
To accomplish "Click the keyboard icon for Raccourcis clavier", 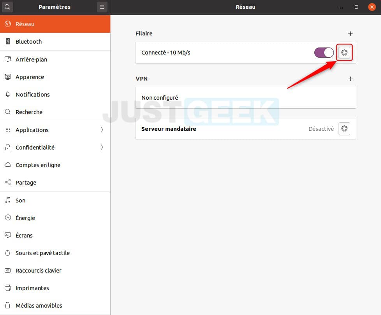I will click(x=8, y=270).
